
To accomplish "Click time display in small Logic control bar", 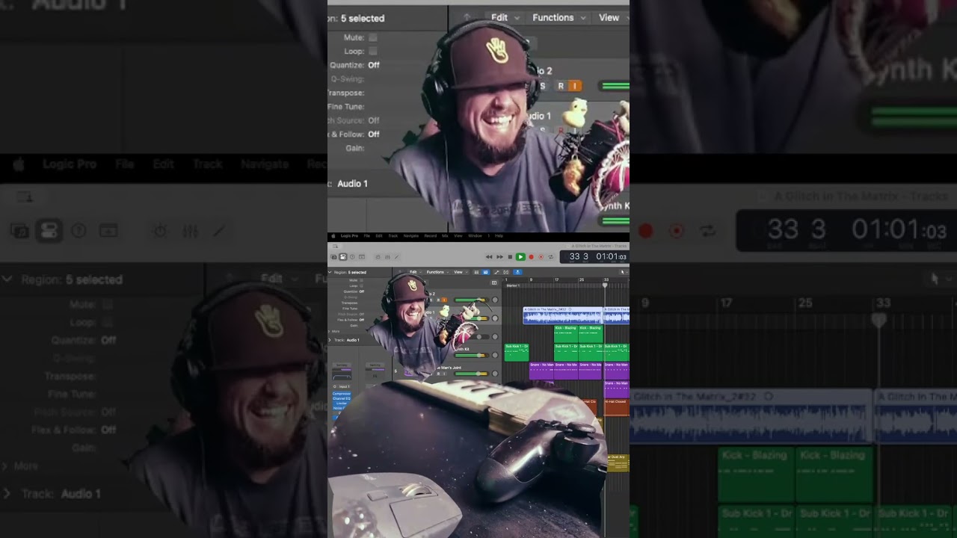I will 595,256.
